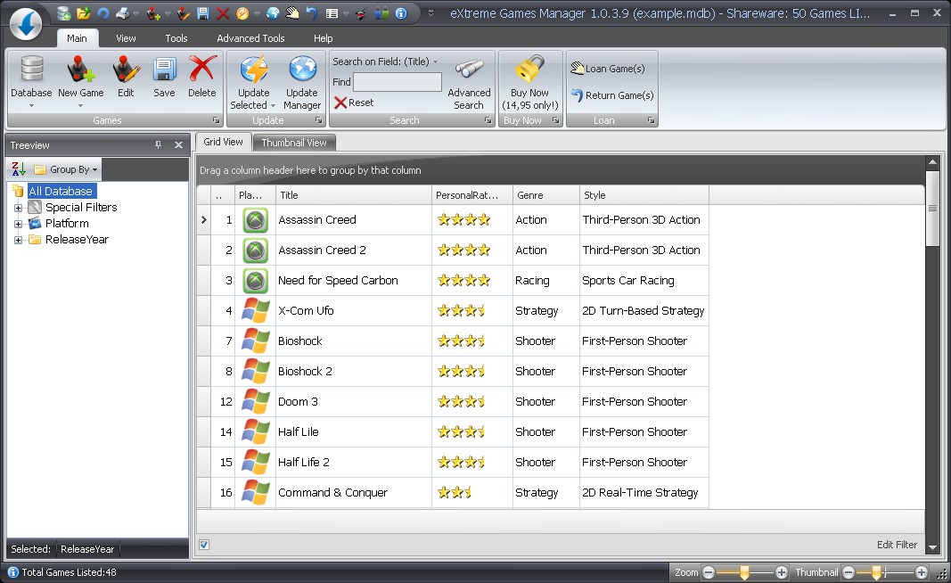Click the globe icon in quick access toolbar
Viewport: 951px width, 583px height.
tap(273, 12)
